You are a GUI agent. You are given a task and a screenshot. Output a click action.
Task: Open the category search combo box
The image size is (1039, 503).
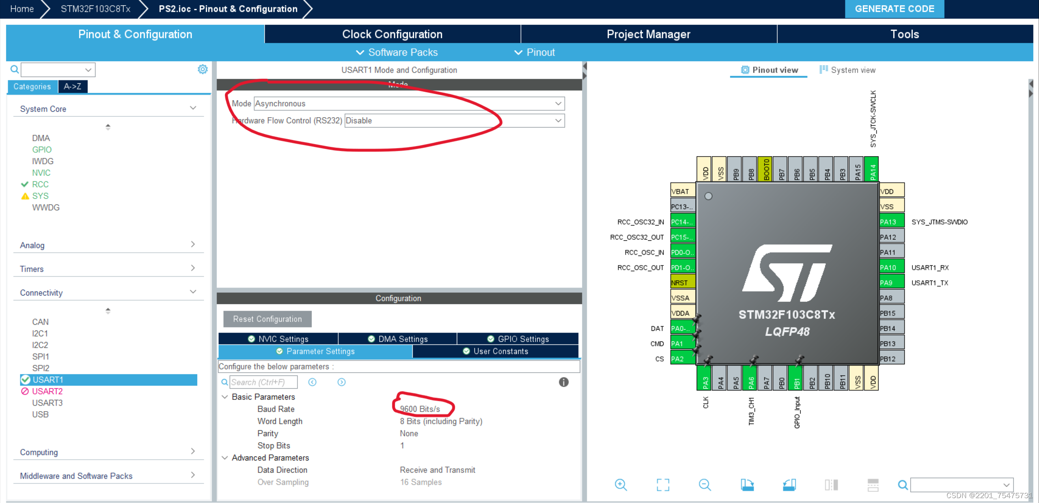[58, 69]
